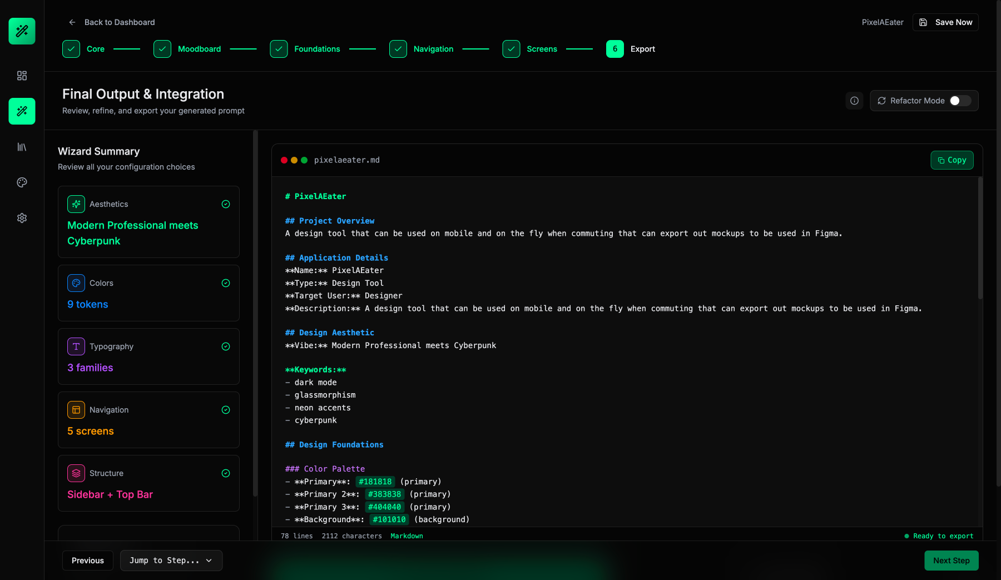The height and width of the screenshot is (580, 1001).
Task: Click the #383838 color chip
Action: pyautogui.click(x=384, y=494)
